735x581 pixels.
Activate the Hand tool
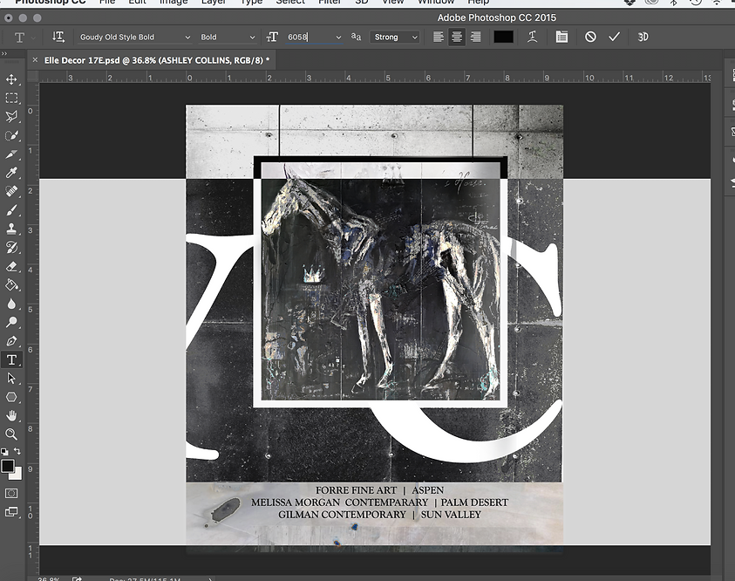tap(12, 416)
